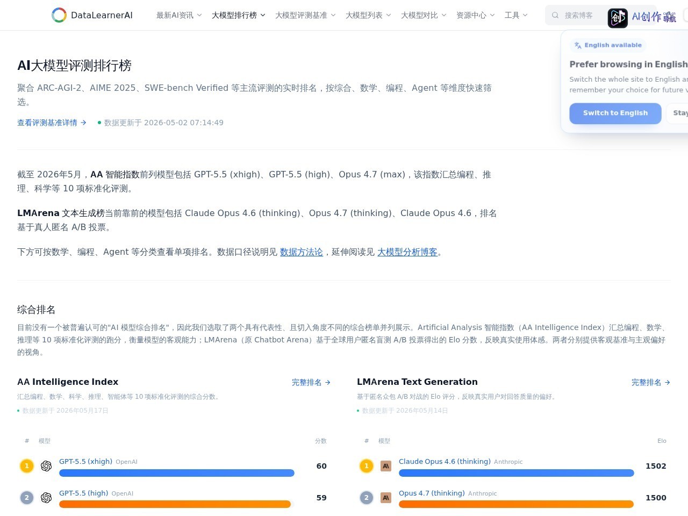This screenshot has height=516, width=688.
Task: Click the Anthropic label next to Opus 4.7 (thinking)
Action: [482, 493]
